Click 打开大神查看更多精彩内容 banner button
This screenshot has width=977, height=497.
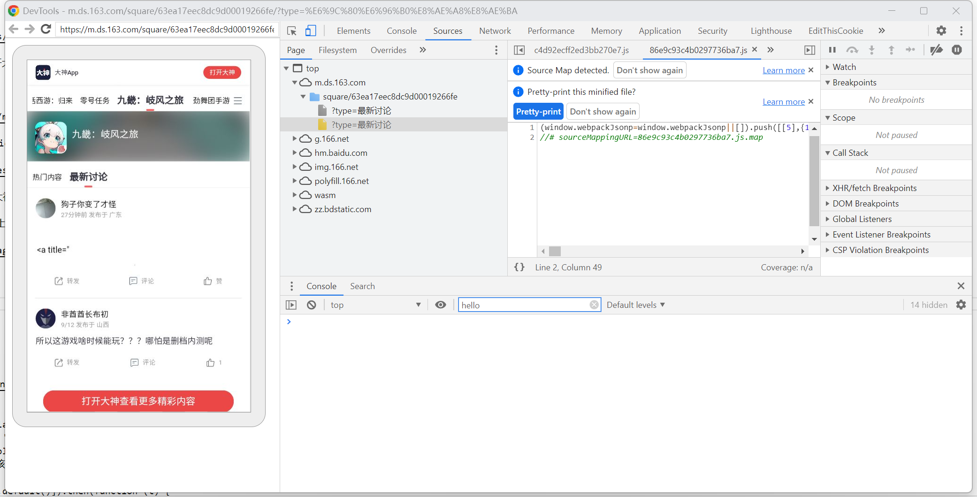point(138,401)
